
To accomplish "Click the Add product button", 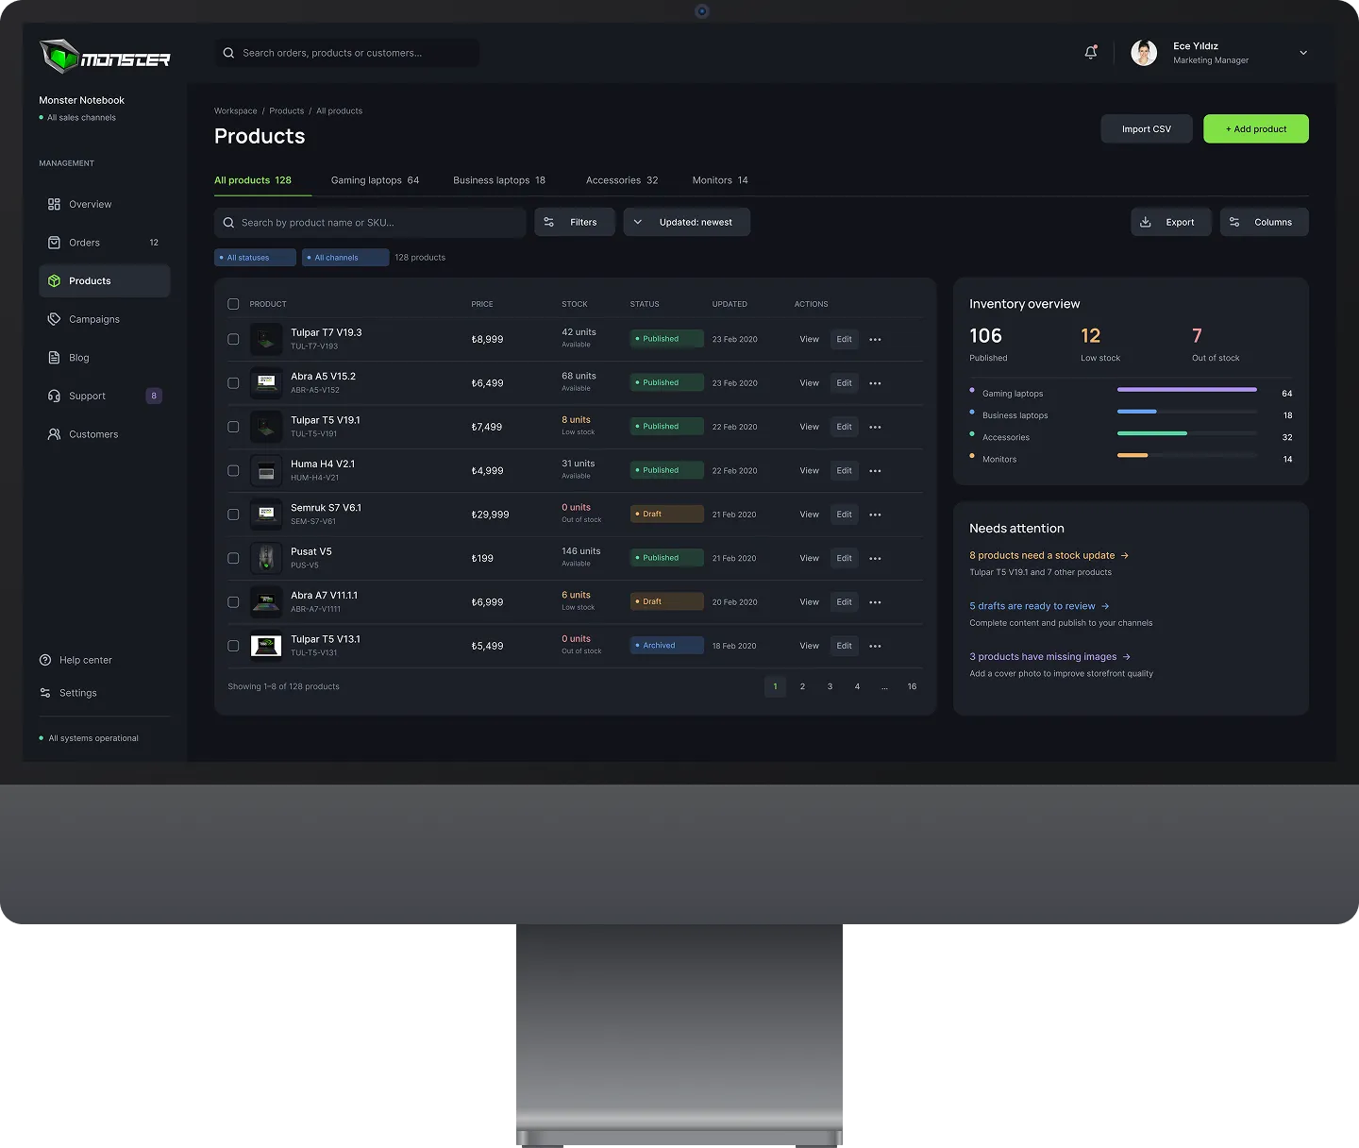I will click(x=1255, y=128).
